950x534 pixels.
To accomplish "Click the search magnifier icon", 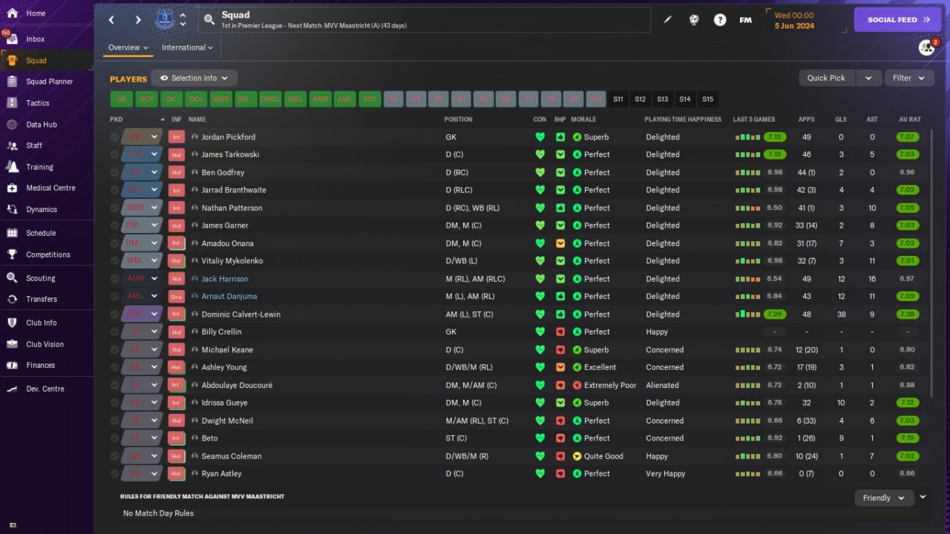I will pos(209,19).
